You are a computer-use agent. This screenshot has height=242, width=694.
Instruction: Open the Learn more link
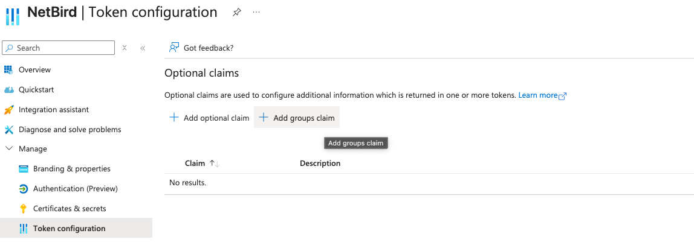tap(538, 95)
